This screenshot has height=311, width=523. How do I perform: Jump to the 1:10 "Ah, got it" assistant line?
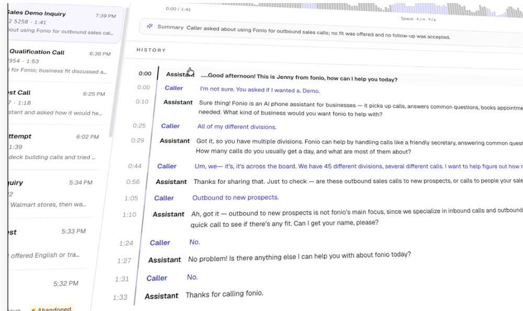pos(357,218)
